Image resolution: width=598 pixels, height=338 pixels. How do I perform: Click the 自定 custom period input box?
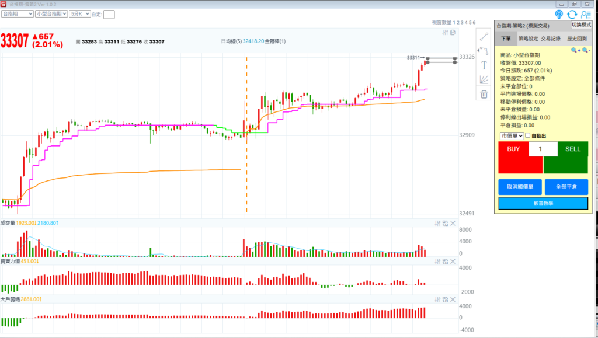(x=109, y=14)
